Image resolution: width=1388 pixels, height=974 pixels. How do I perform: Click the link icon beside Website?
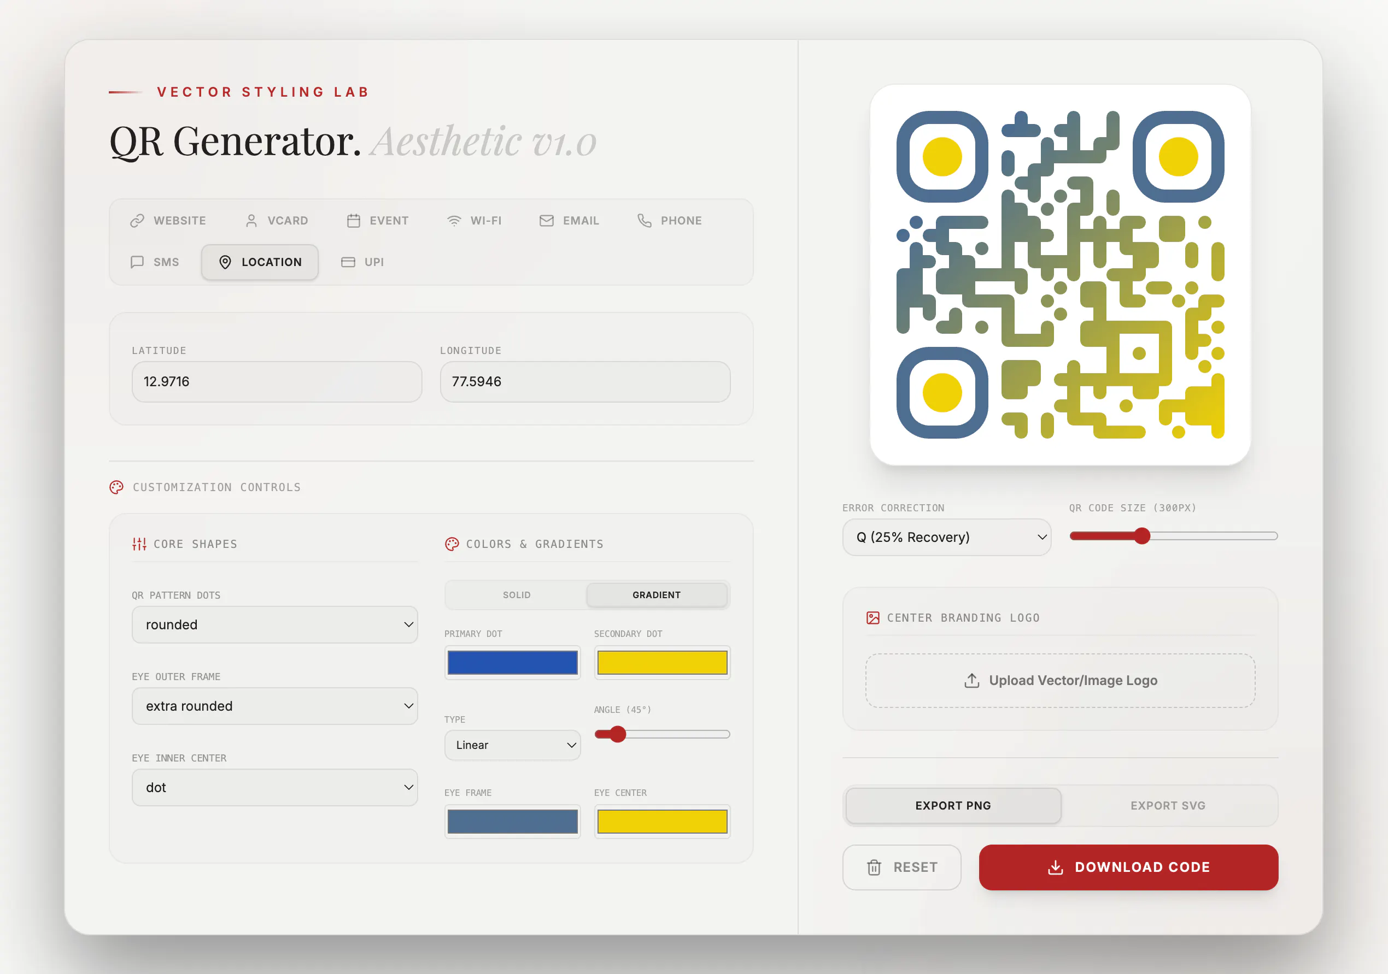[137, 221]
